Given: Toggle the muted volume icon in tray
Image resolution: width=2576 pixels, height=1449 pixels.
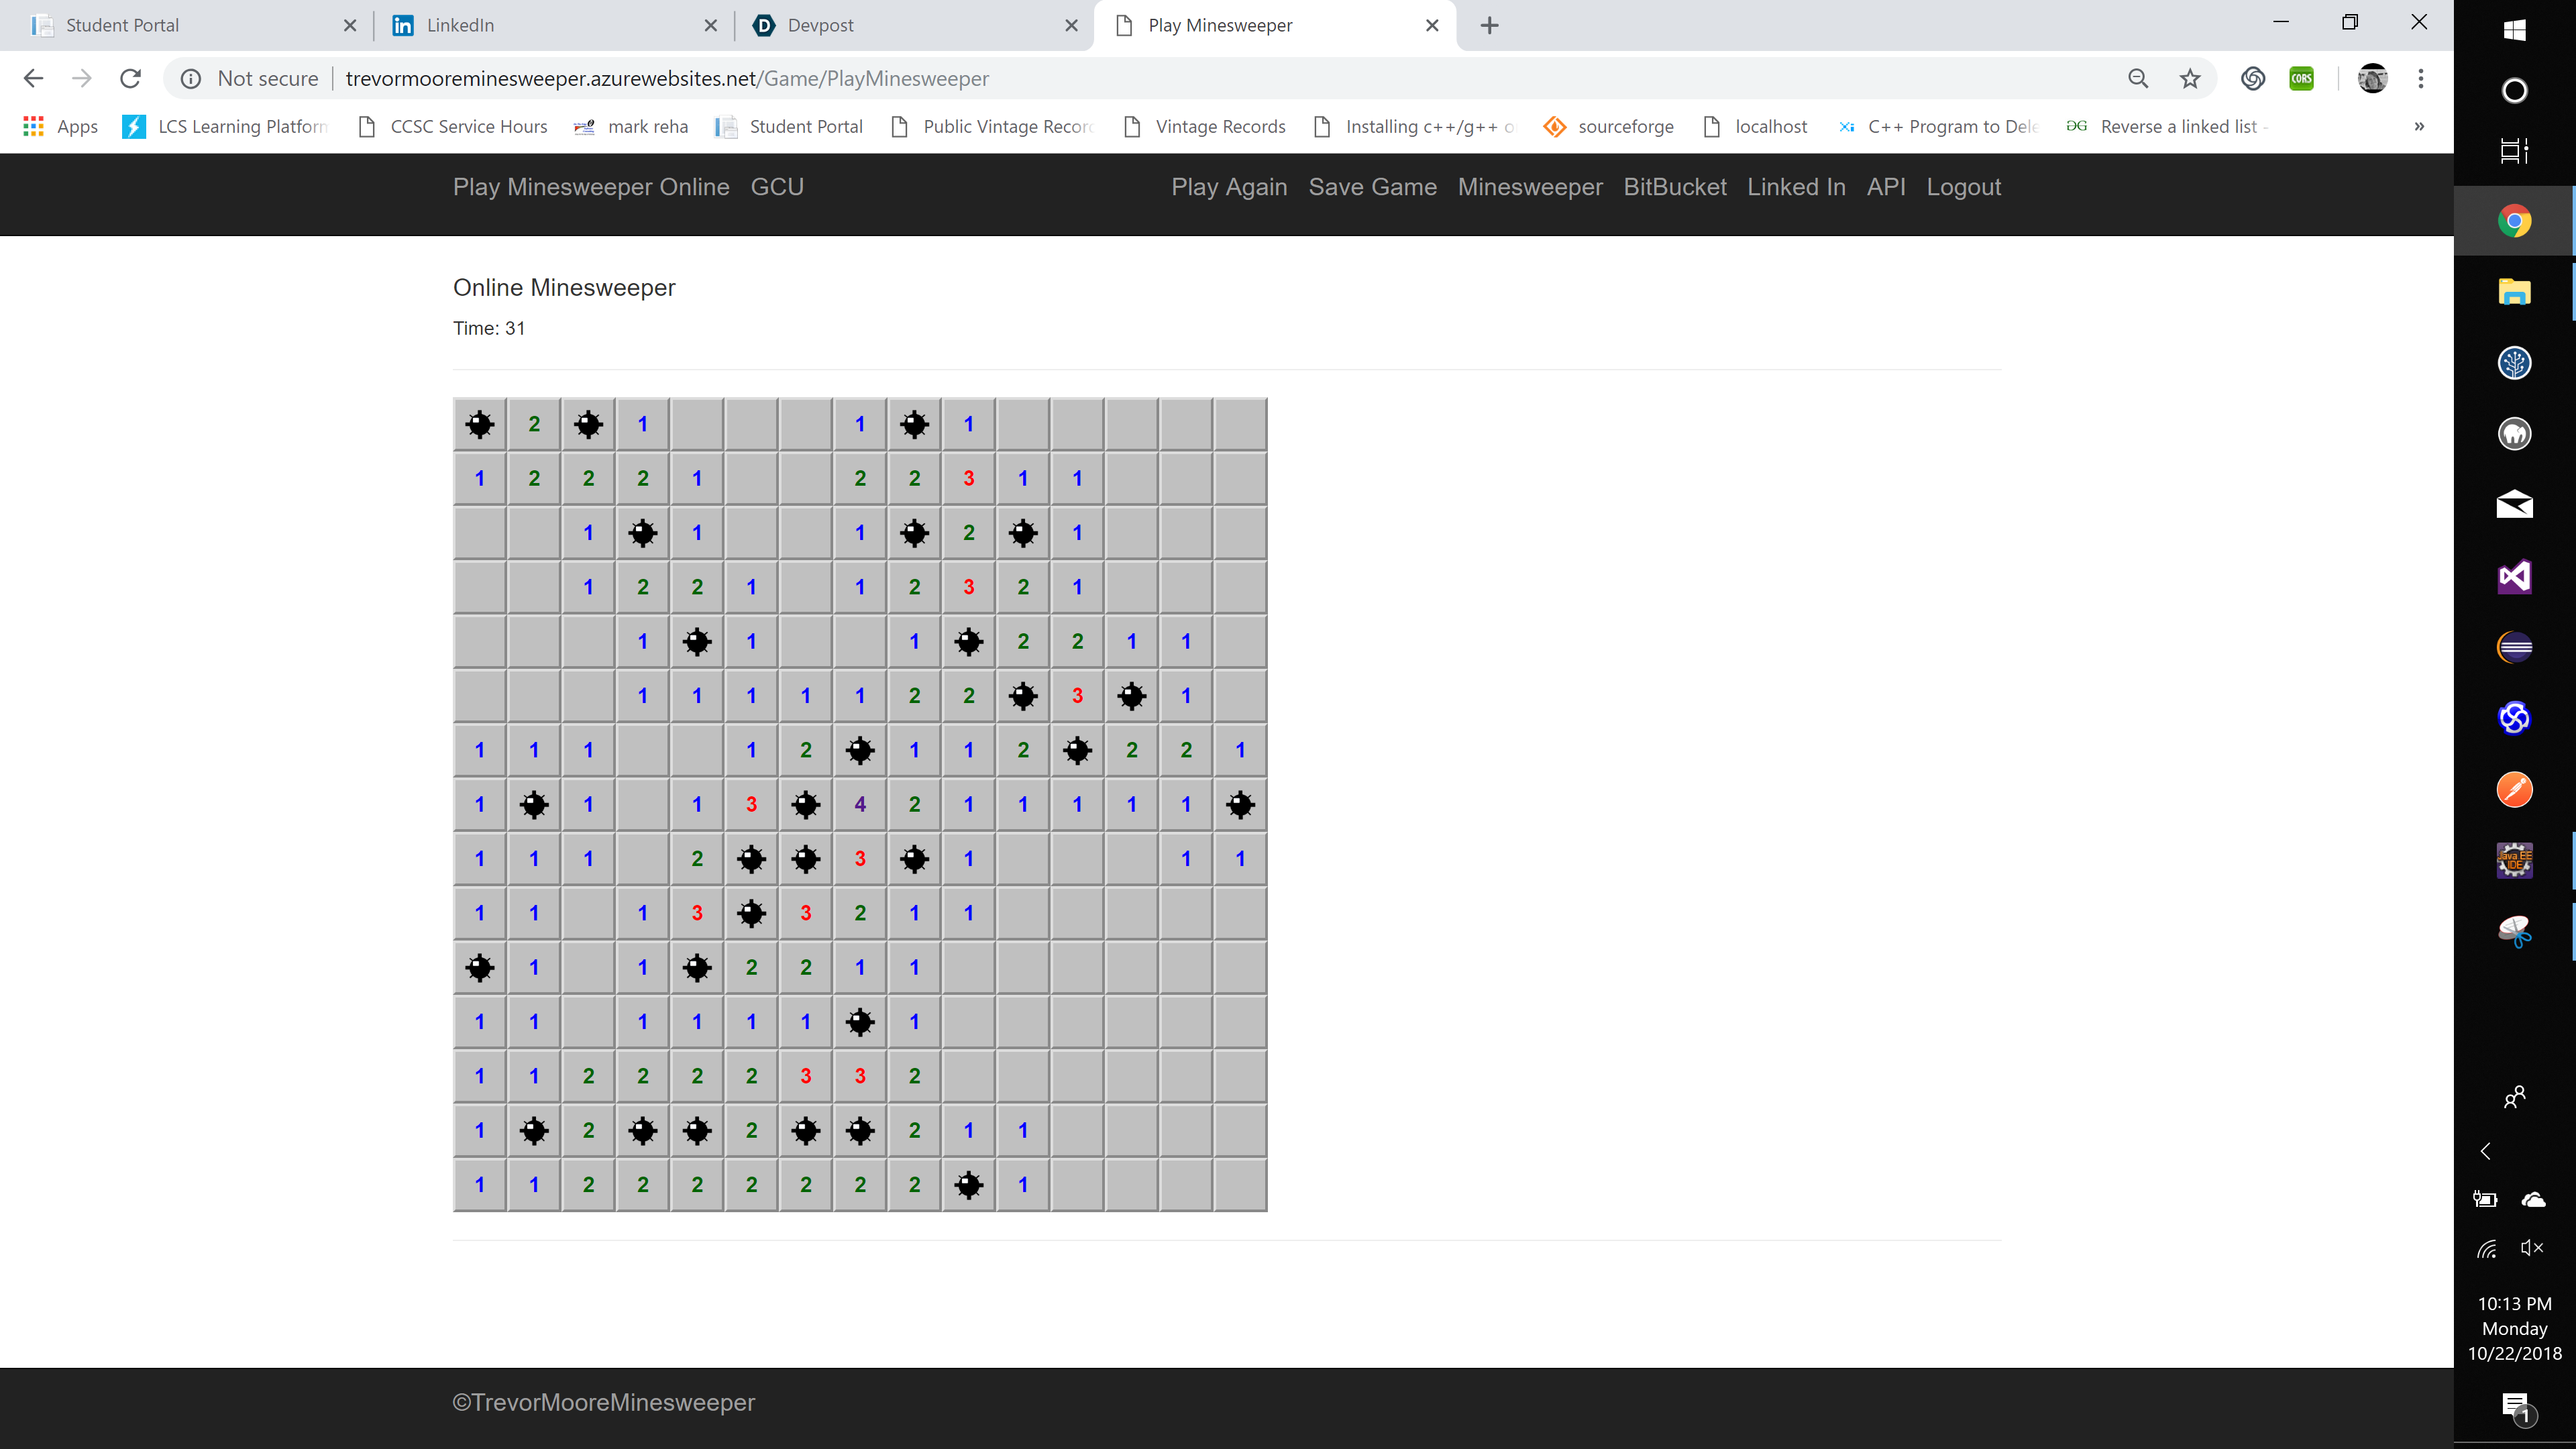Looking at the screenshot, I should tap(2532, 1247).
